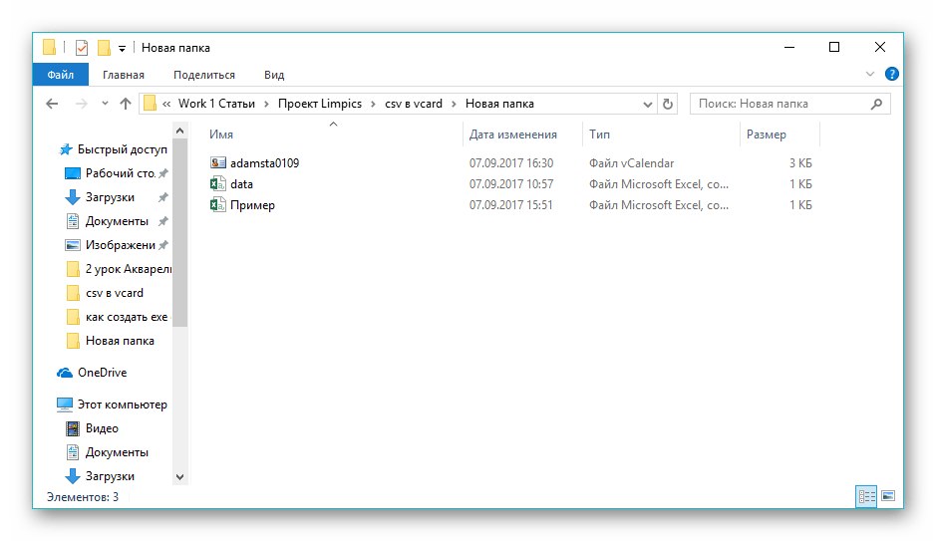
Task: Open OneDrive in navigation pane
Action: (x=102, y=373)
